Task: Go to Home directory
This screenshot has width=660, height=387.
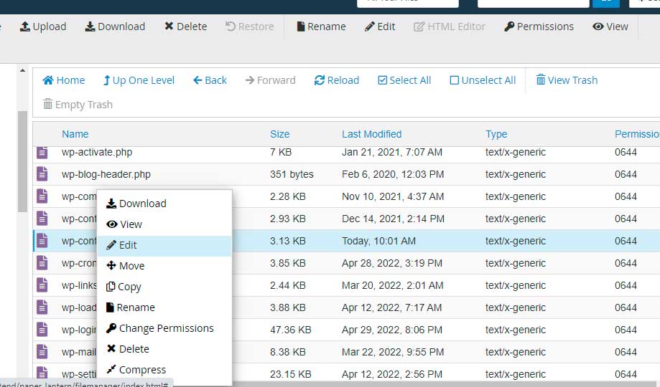Action: tap(64, 80)
